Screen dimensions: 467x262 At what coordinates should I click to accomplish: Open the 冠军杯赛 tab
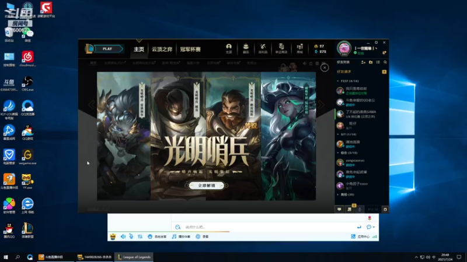tap(190, 49)
